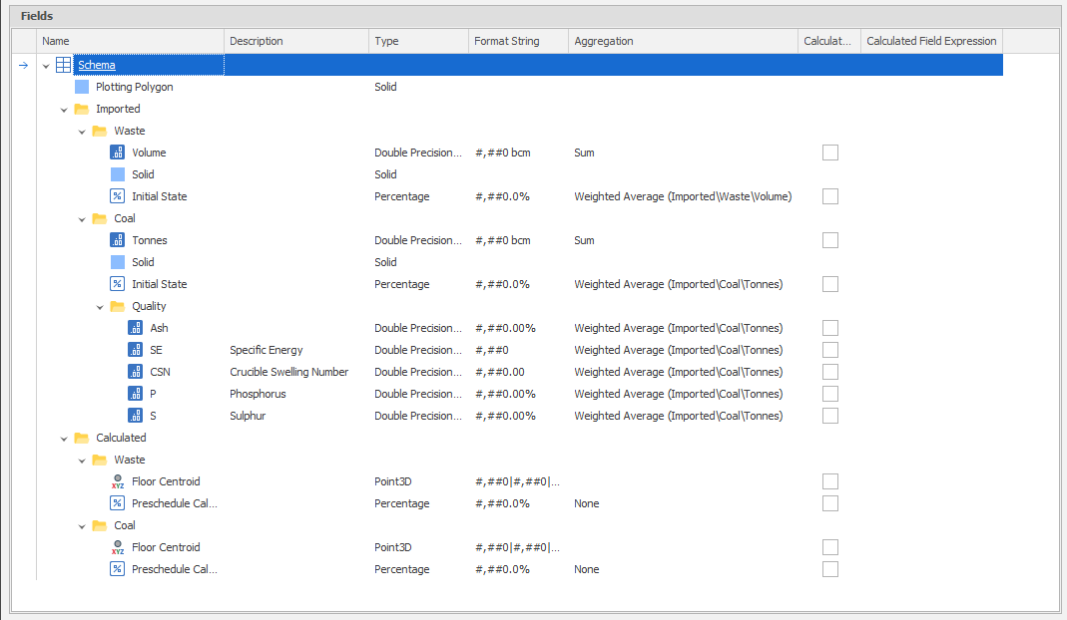Collapse the Quality folder
Image resolution: width=1067 pixels, height=620 pixels.
100,307
